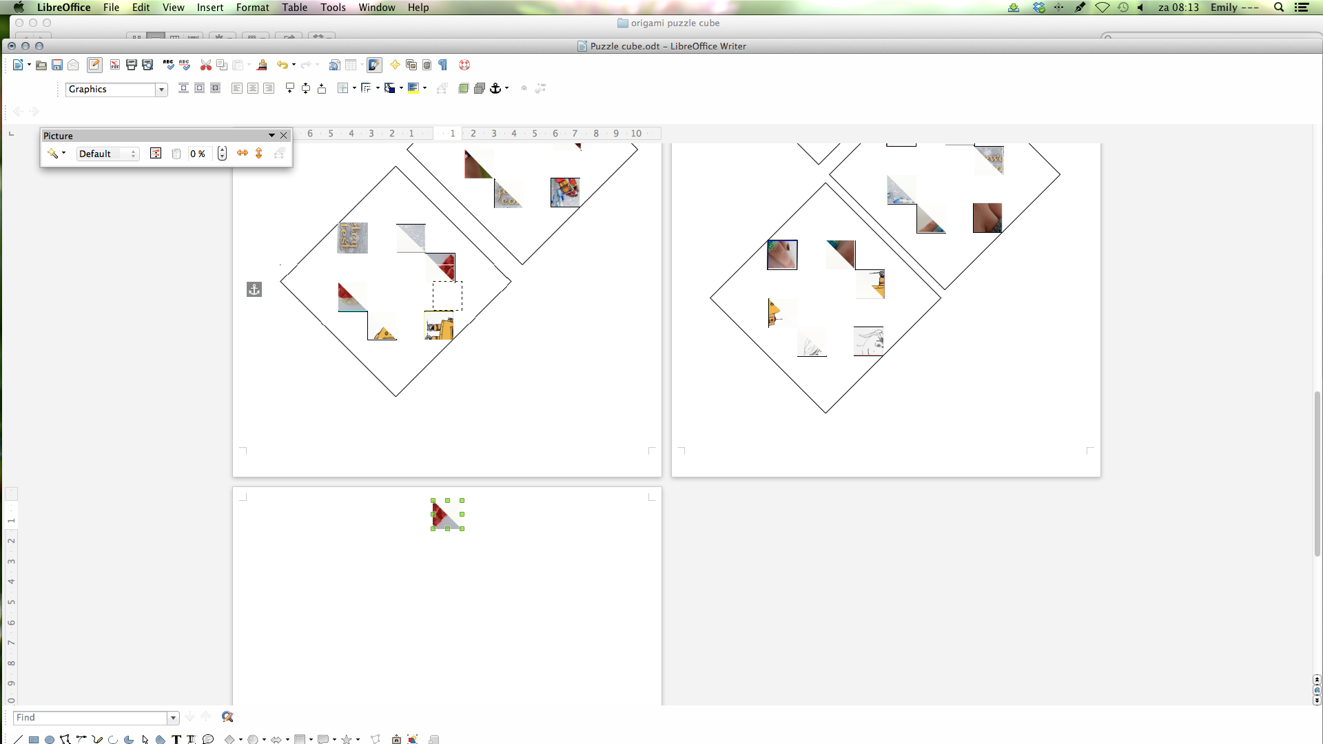
Task: Click the Find input field at bottom
Action: click(x=91, y=718)
